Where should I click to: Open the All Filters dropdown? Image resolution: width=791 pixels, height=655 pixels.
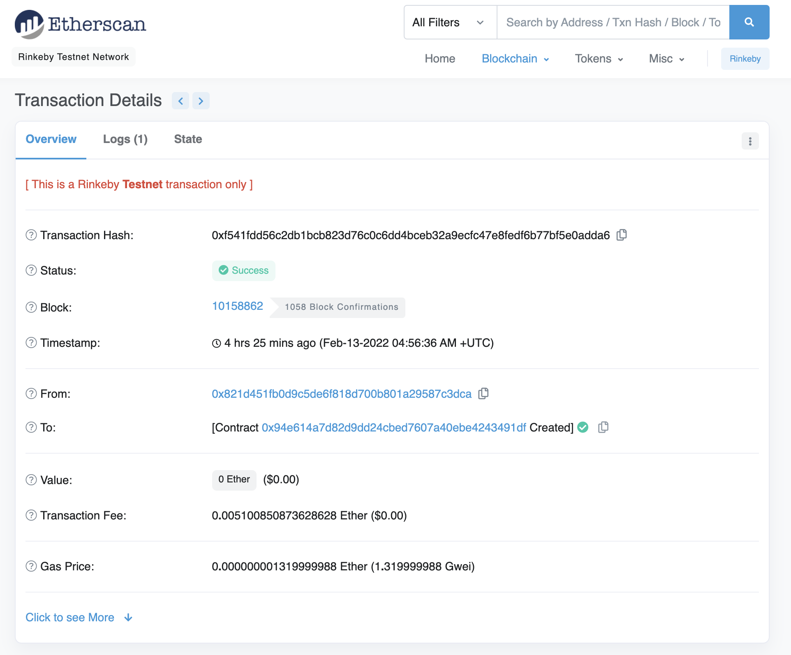click(450, 22)
